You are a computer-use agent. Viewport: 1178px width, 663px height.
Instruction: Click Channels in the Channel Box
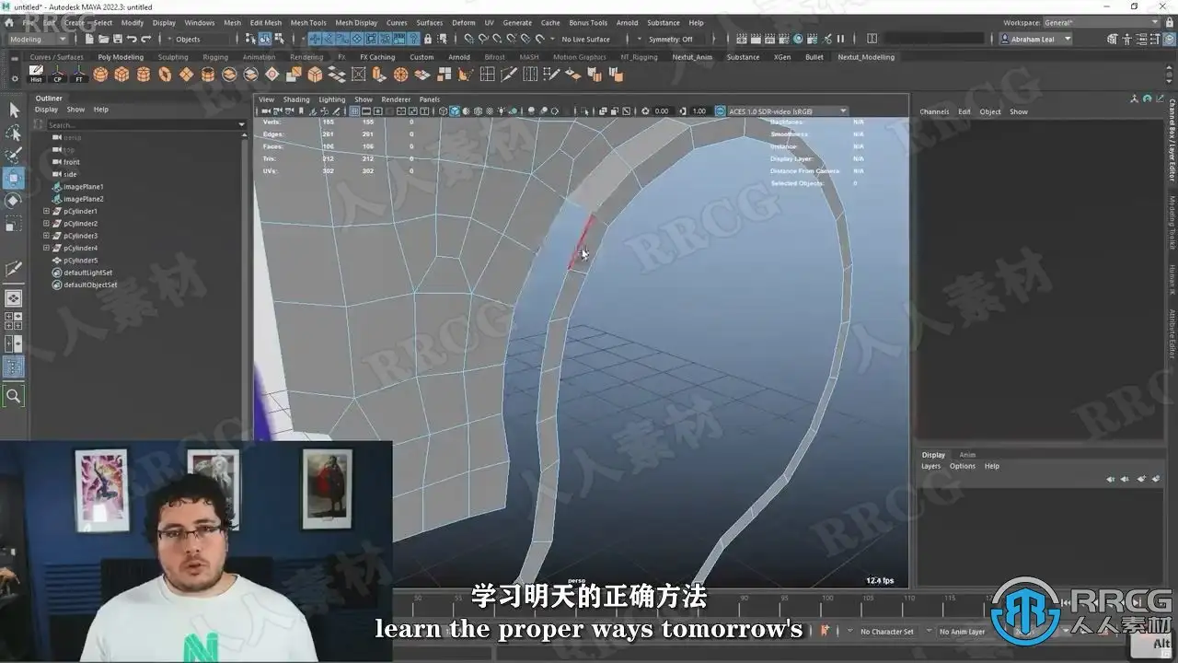pos(934,111)
